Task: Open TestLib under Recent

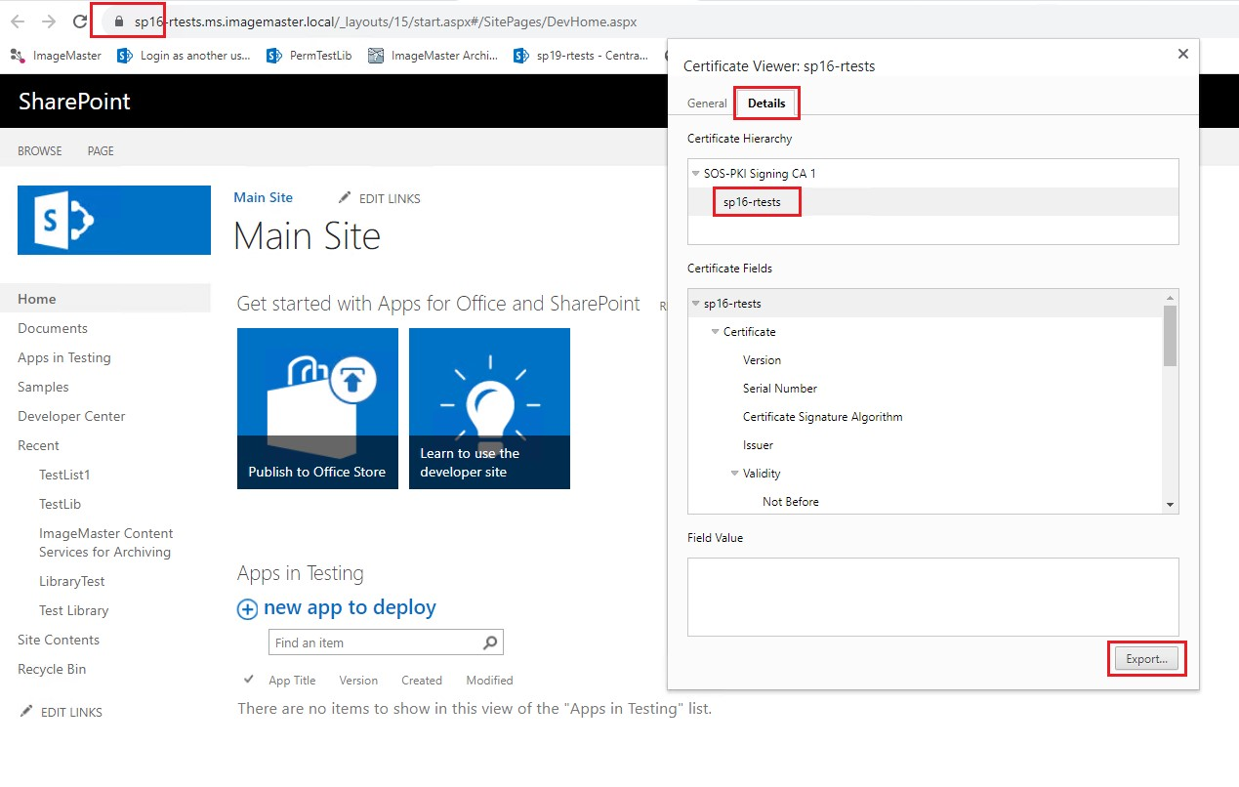Action: coord(60,504)
